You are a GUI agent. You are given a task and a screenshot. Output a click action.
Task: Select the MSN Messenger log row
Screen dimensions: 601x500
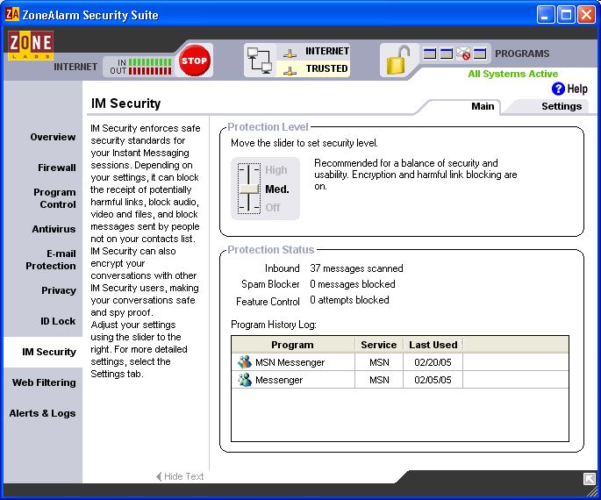[400, 362]
